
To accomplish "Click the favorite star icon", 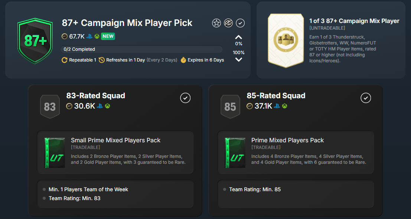I will (216, 23).
